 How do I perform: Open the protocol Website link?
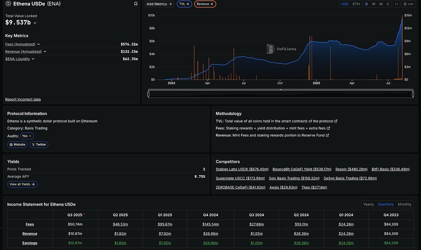point(17,144)
